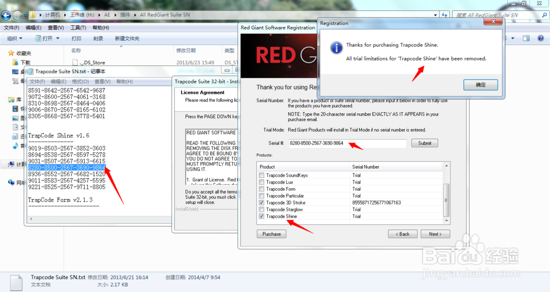Click the Serial # input field
Viewport: 550px width, 292px height.
(x=348, y=143)
